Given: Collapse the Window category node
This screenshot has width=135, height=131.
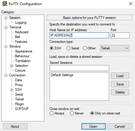Looking at the screenshot, I should point(6,46).
